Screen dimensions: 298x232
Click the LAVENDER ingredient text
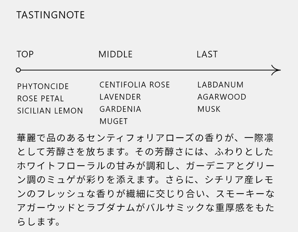point(120,97)
